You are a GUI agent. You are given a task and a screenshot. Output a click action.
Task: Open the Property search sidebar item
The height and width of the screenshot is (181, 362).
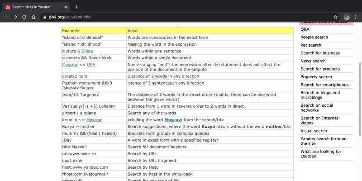coord(316,76)
